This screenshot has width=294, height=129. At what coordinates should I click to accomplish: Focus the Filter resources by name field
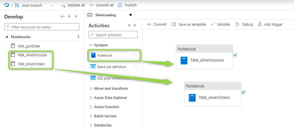pyautogui.click(x=42, y=27)
